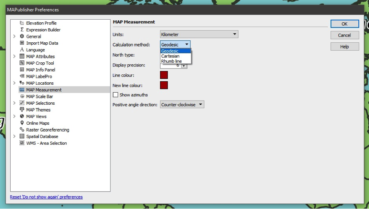
Task: Click the Language letter icon
Action: tap(22, 50)
